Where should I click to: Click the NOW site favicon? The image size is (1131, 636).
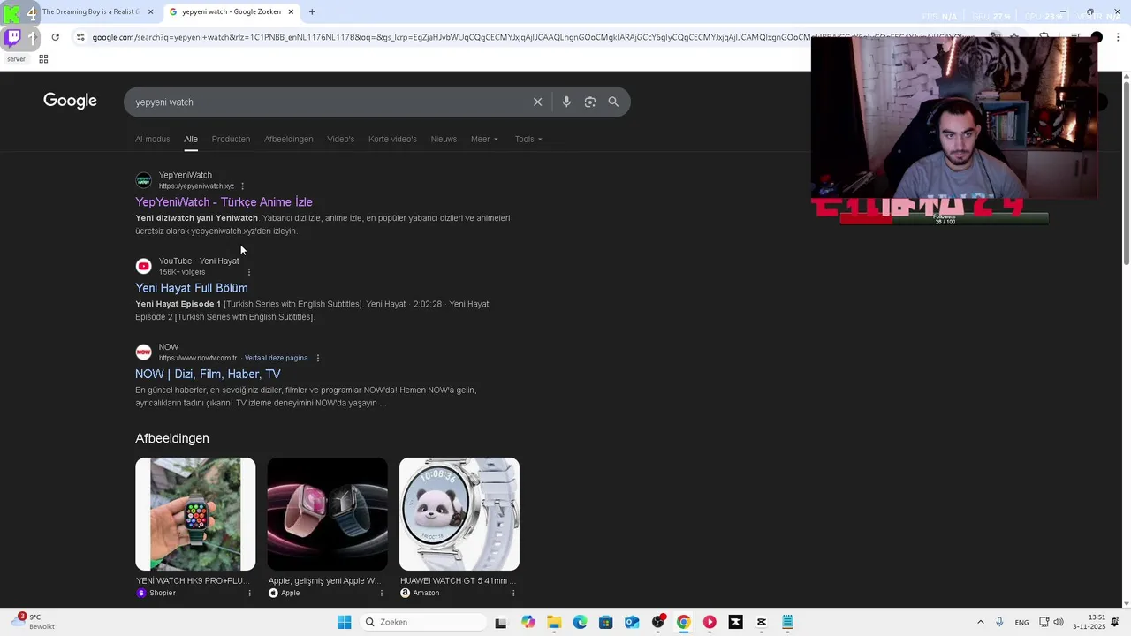coord(143,352)
